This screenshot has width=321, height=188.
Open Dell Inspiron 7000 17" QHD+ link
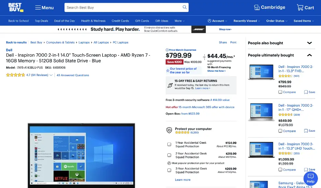[295, 107]
